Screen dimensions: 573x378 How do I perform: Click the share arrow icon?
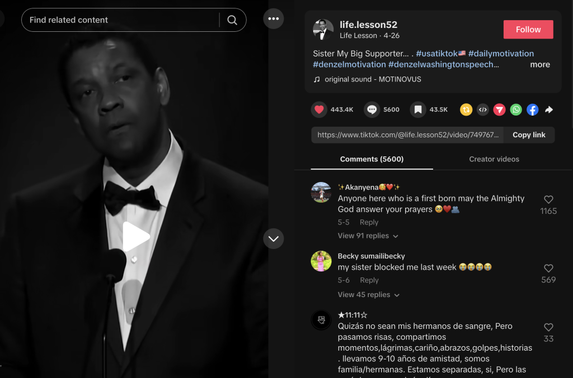point(549,109)
